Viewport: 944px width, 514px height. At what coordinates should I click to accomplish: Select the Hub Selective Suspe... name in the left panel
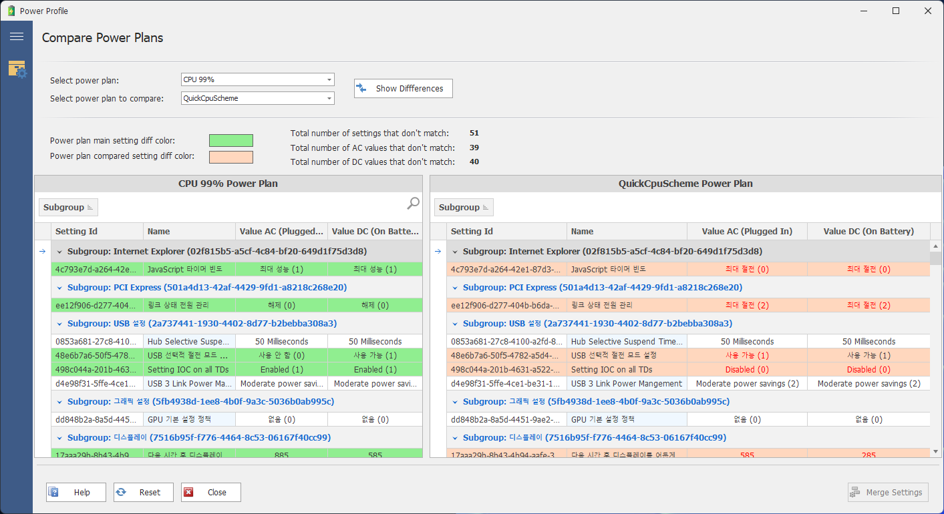coord(189,341)
